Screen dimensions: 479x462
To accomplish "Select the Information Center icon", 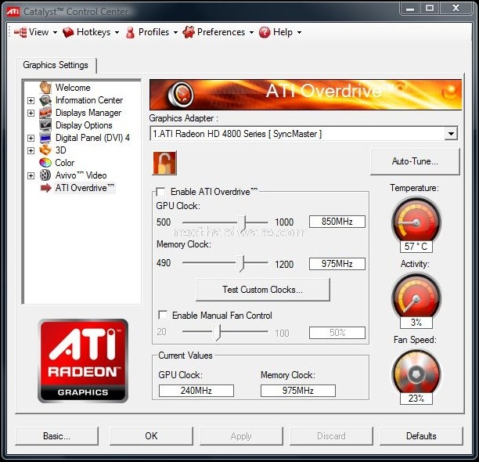I will tap(45, 100).
